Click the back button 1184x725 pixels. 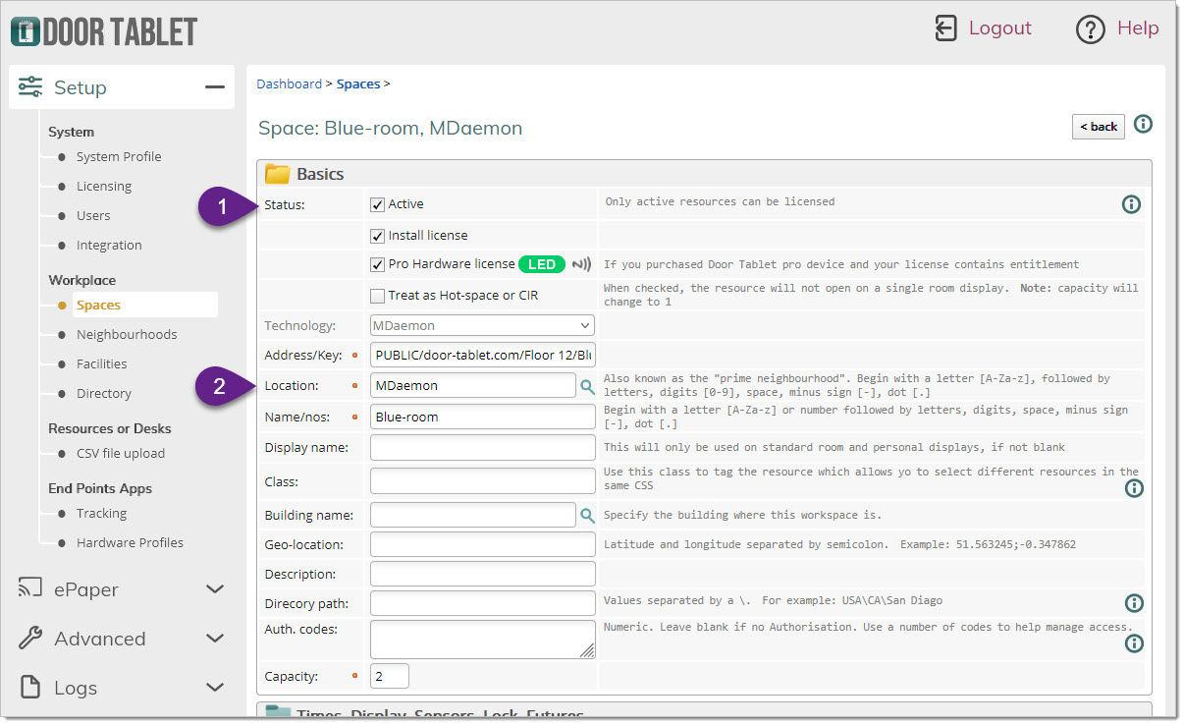click(x=1099, y=127)
